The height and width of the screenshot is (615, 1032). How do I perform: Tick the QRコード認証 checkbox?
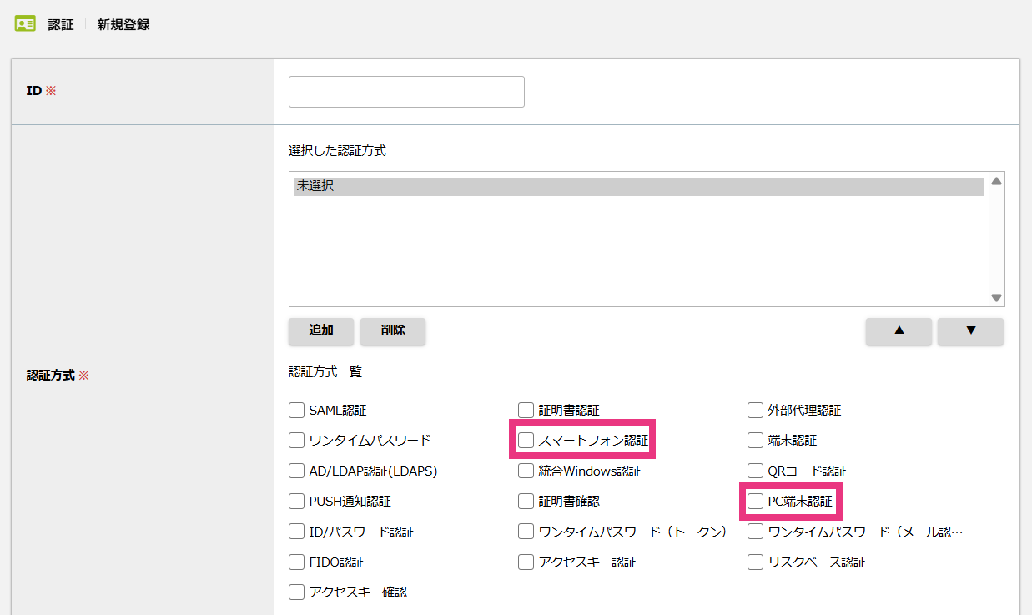coord(755,471)
